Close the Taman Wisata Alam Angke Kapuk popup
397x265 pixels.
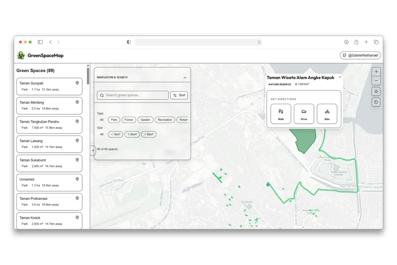point(340,78)
